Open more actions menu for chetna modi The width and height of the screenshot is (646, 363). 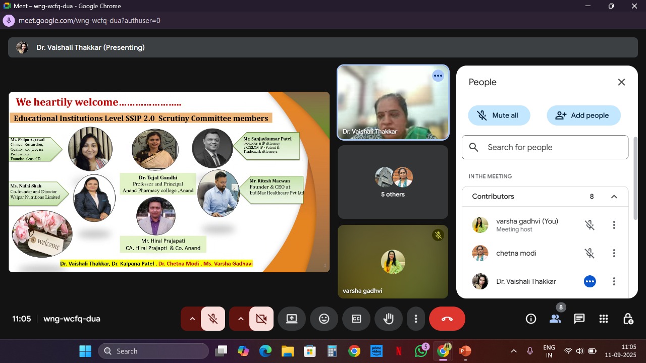[614, 253]
